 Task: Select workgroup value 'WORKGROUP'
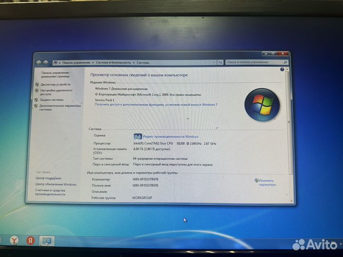[x=142, y=198]
